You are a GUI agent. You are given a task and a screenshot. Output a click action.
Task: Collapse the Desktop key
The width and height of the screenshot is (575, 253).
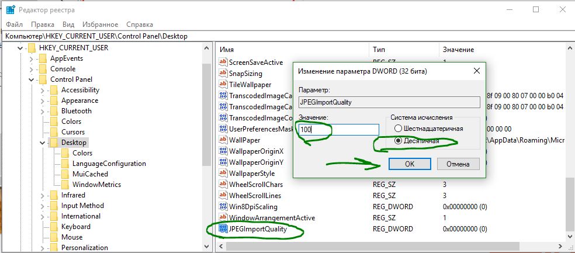(42, 143)
